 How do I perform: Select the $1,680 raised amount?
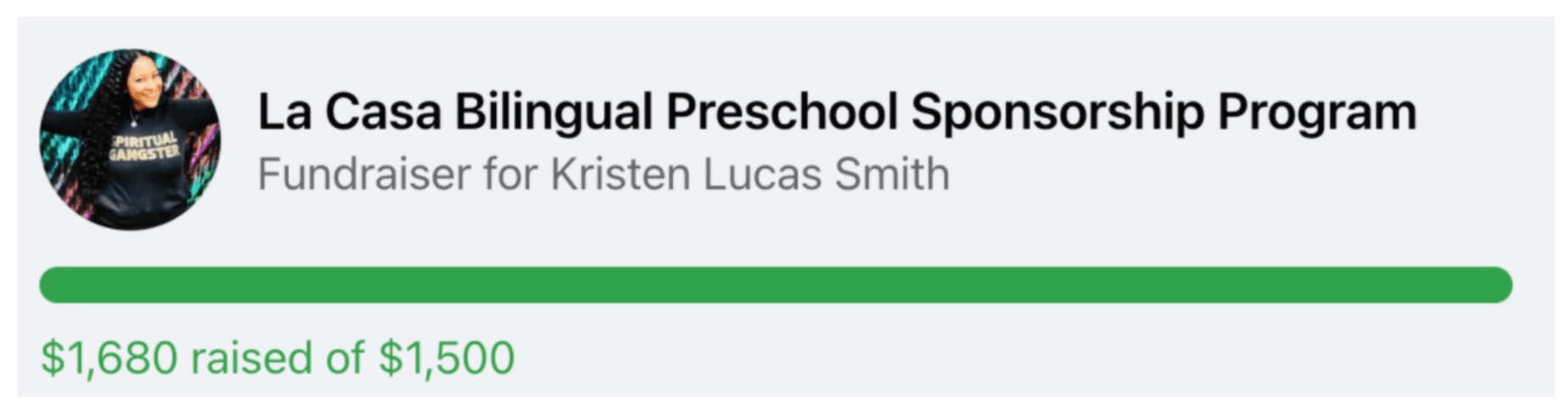point(109,357)
